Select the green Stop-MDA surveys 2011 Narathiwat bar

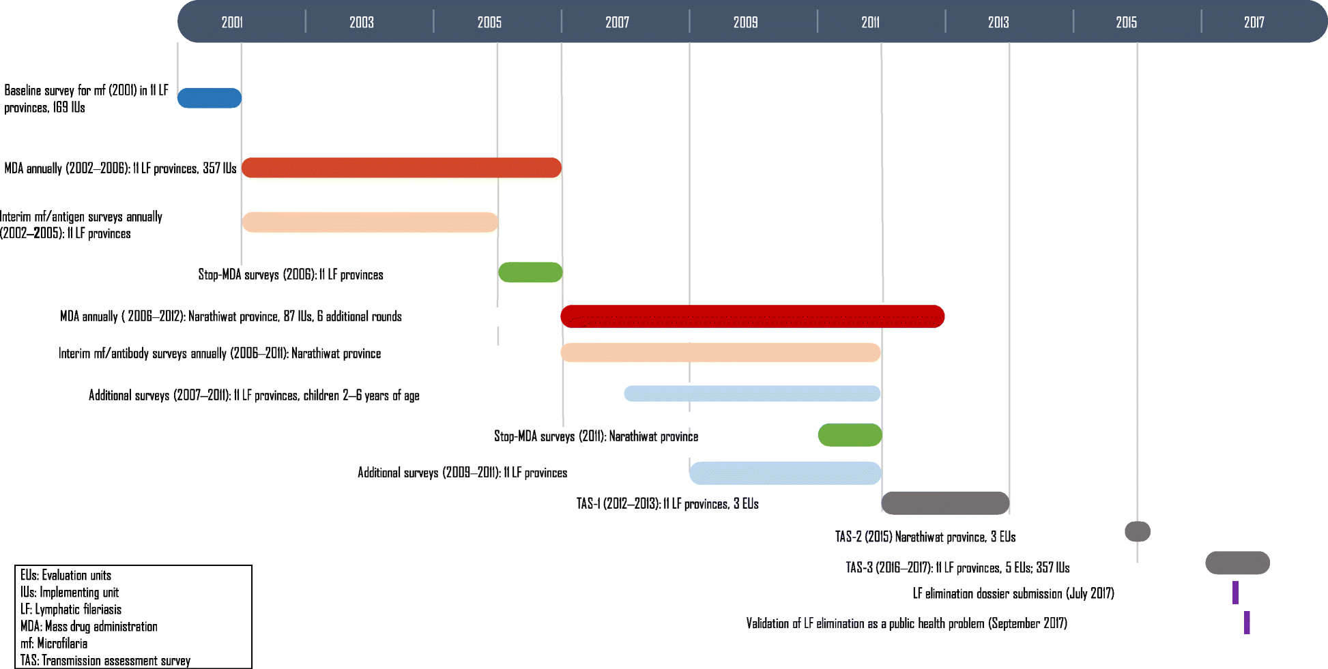coord(850,435)
